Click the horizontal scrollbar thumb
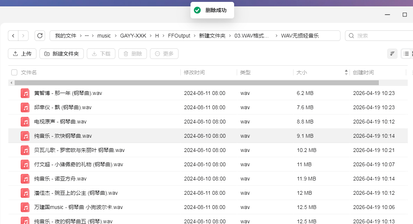The height and width of the screenshot is (224, 413). (197, 83)
